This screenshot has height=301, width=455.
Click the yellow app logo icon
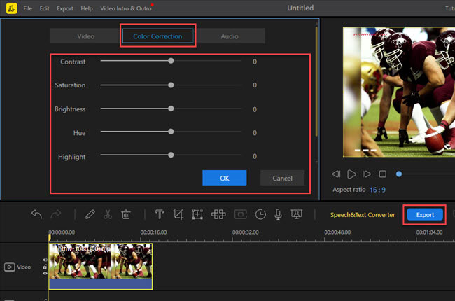[12, 8]
